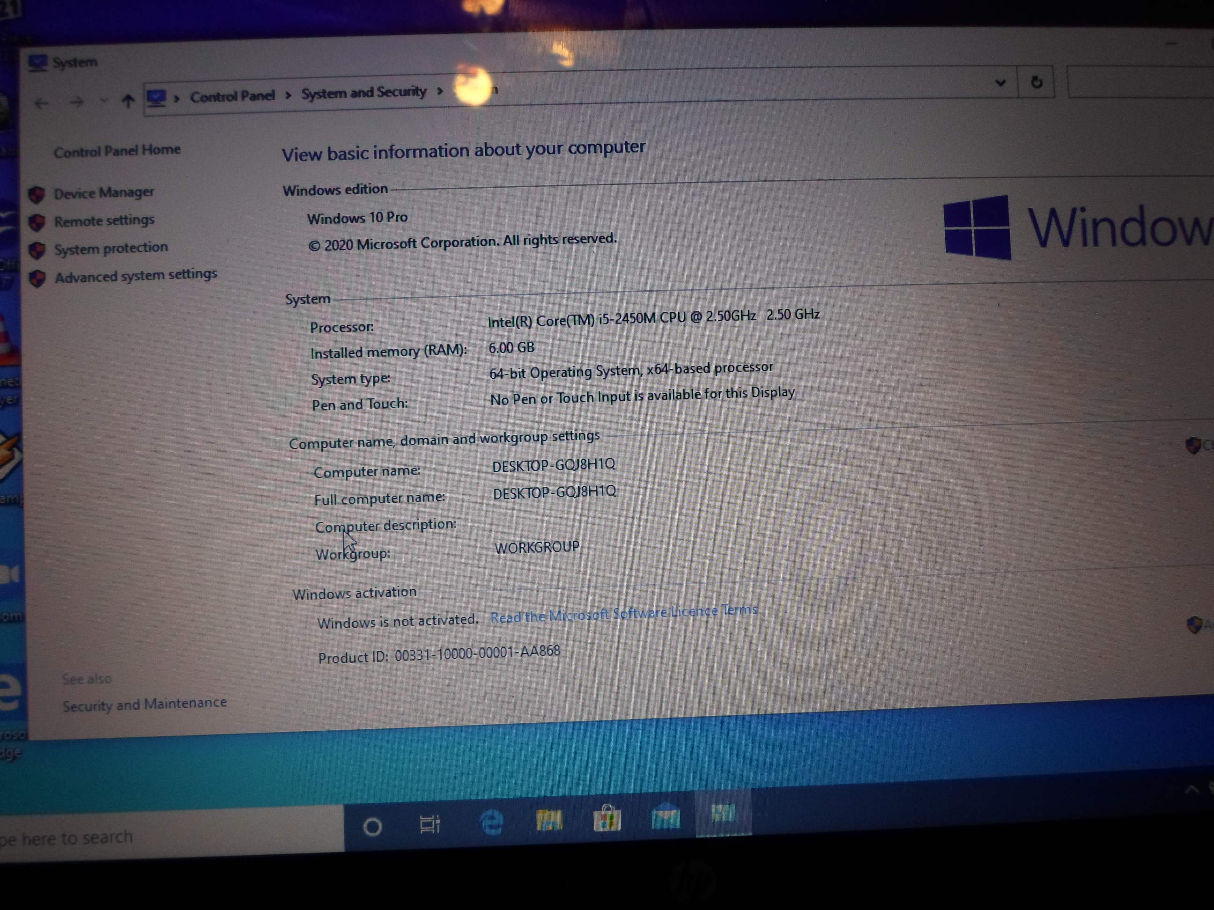Image resolution: width=1214 pixels, height=910 pixels.
Task: Open Cortana from taskbar circle icon
Action: tap(372, 827)
